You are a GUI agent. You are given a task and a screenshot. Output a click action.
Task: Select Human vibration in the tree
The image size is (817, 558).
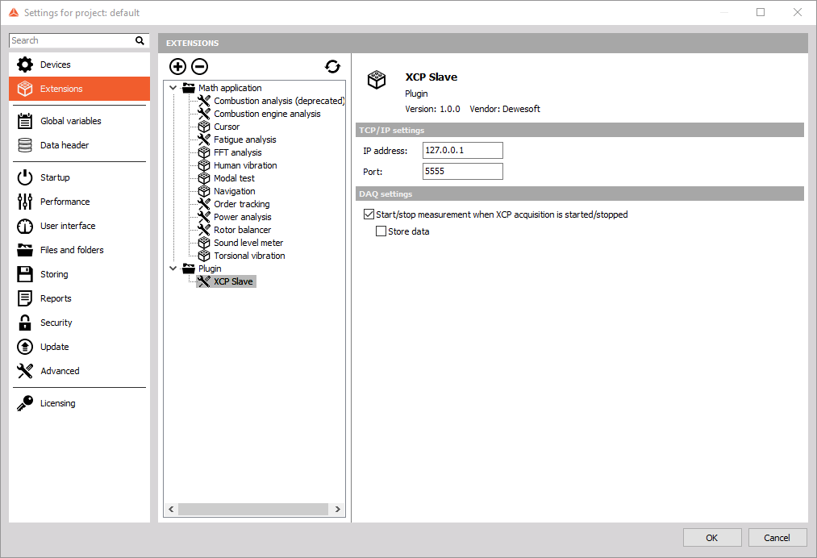pyautogui.click(x=245, y=165)
